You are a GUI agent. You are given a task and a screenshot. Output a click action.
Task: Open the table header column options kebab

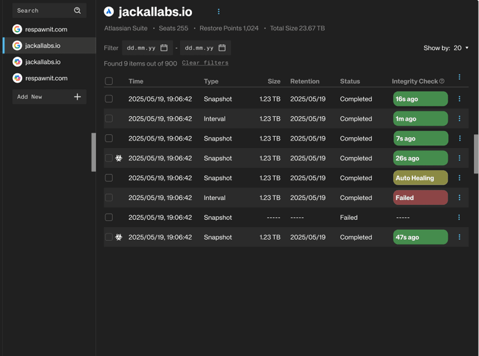(x=459, y=77)
